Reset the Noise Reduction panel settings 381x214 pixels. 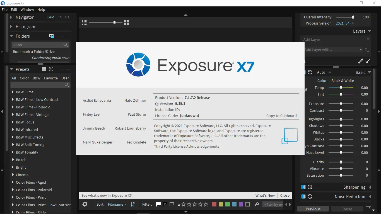coord(310,196)
